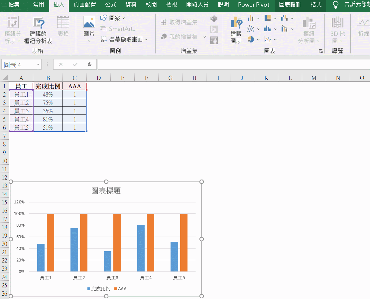Open the 圖表設計 chart design tab

click(290, 5)
